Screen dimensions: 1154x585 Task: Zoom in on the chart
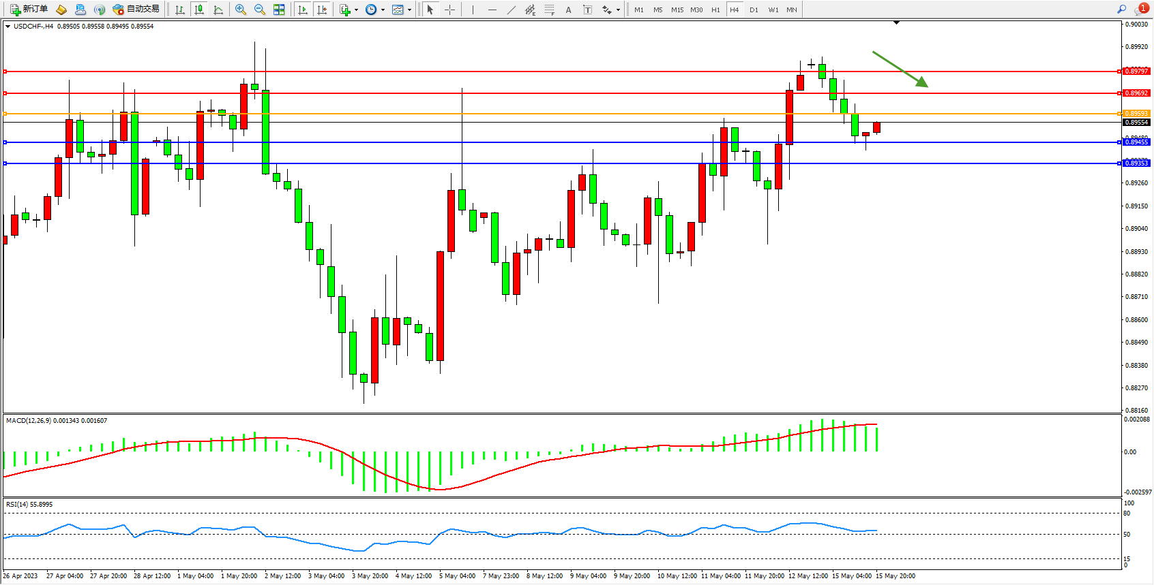click(x=241, y=10)
